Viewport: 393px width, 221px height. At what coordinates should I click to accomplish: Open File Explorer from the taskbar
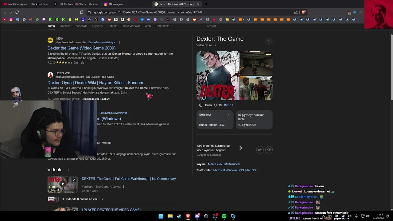coord(170,216)
